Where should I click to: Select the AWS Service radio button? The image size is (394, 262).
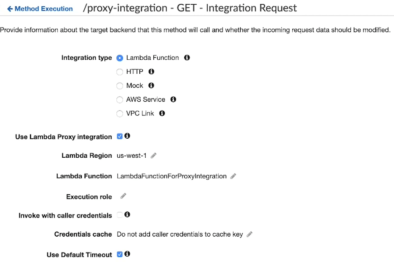(119, 100)
